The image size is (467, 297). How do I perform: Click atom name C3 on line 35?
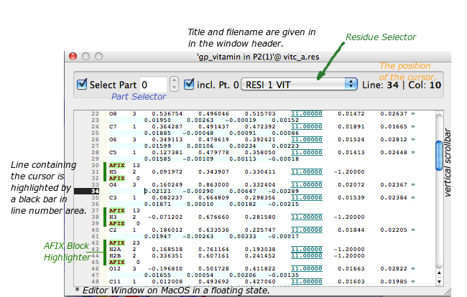click(113, 198)
